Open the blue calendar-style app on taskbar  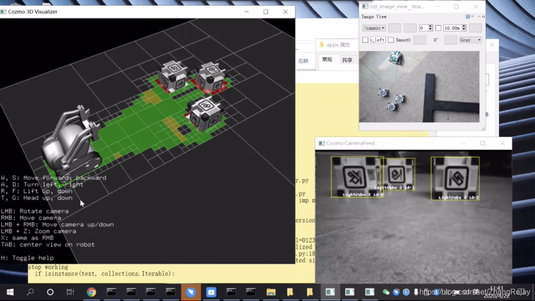[211, 292]
